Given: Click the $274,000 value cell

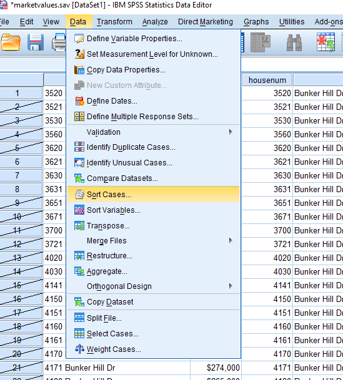Looking at the screenshot, I should click(216, 368).
